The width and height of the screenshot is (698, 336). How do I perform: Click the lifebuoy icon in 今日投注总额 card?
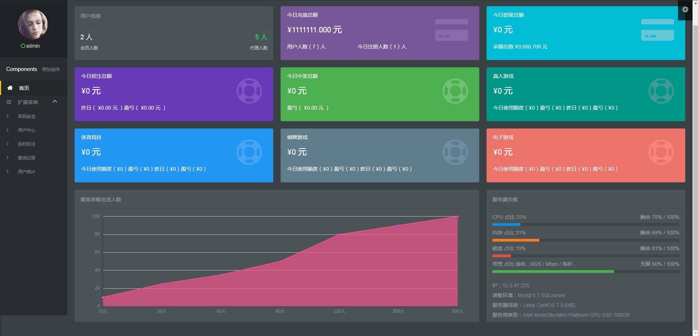point(249,91)
